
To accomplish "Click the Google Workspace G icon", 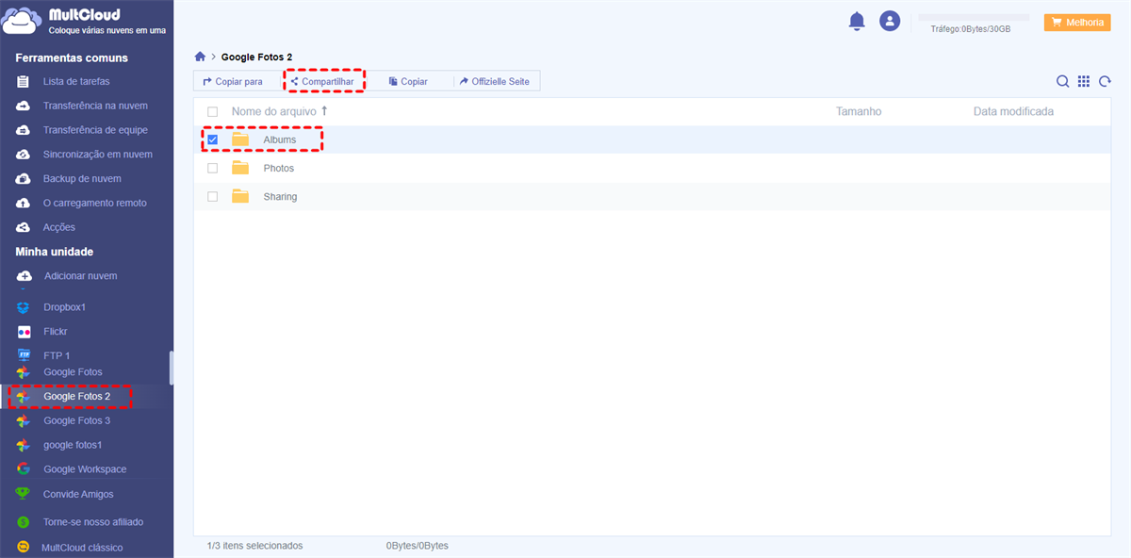I will point(24,469).
